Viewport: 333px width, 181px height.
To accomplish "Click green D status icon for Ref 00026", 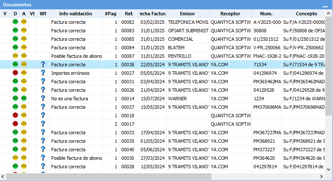I will tap(15, 90).
